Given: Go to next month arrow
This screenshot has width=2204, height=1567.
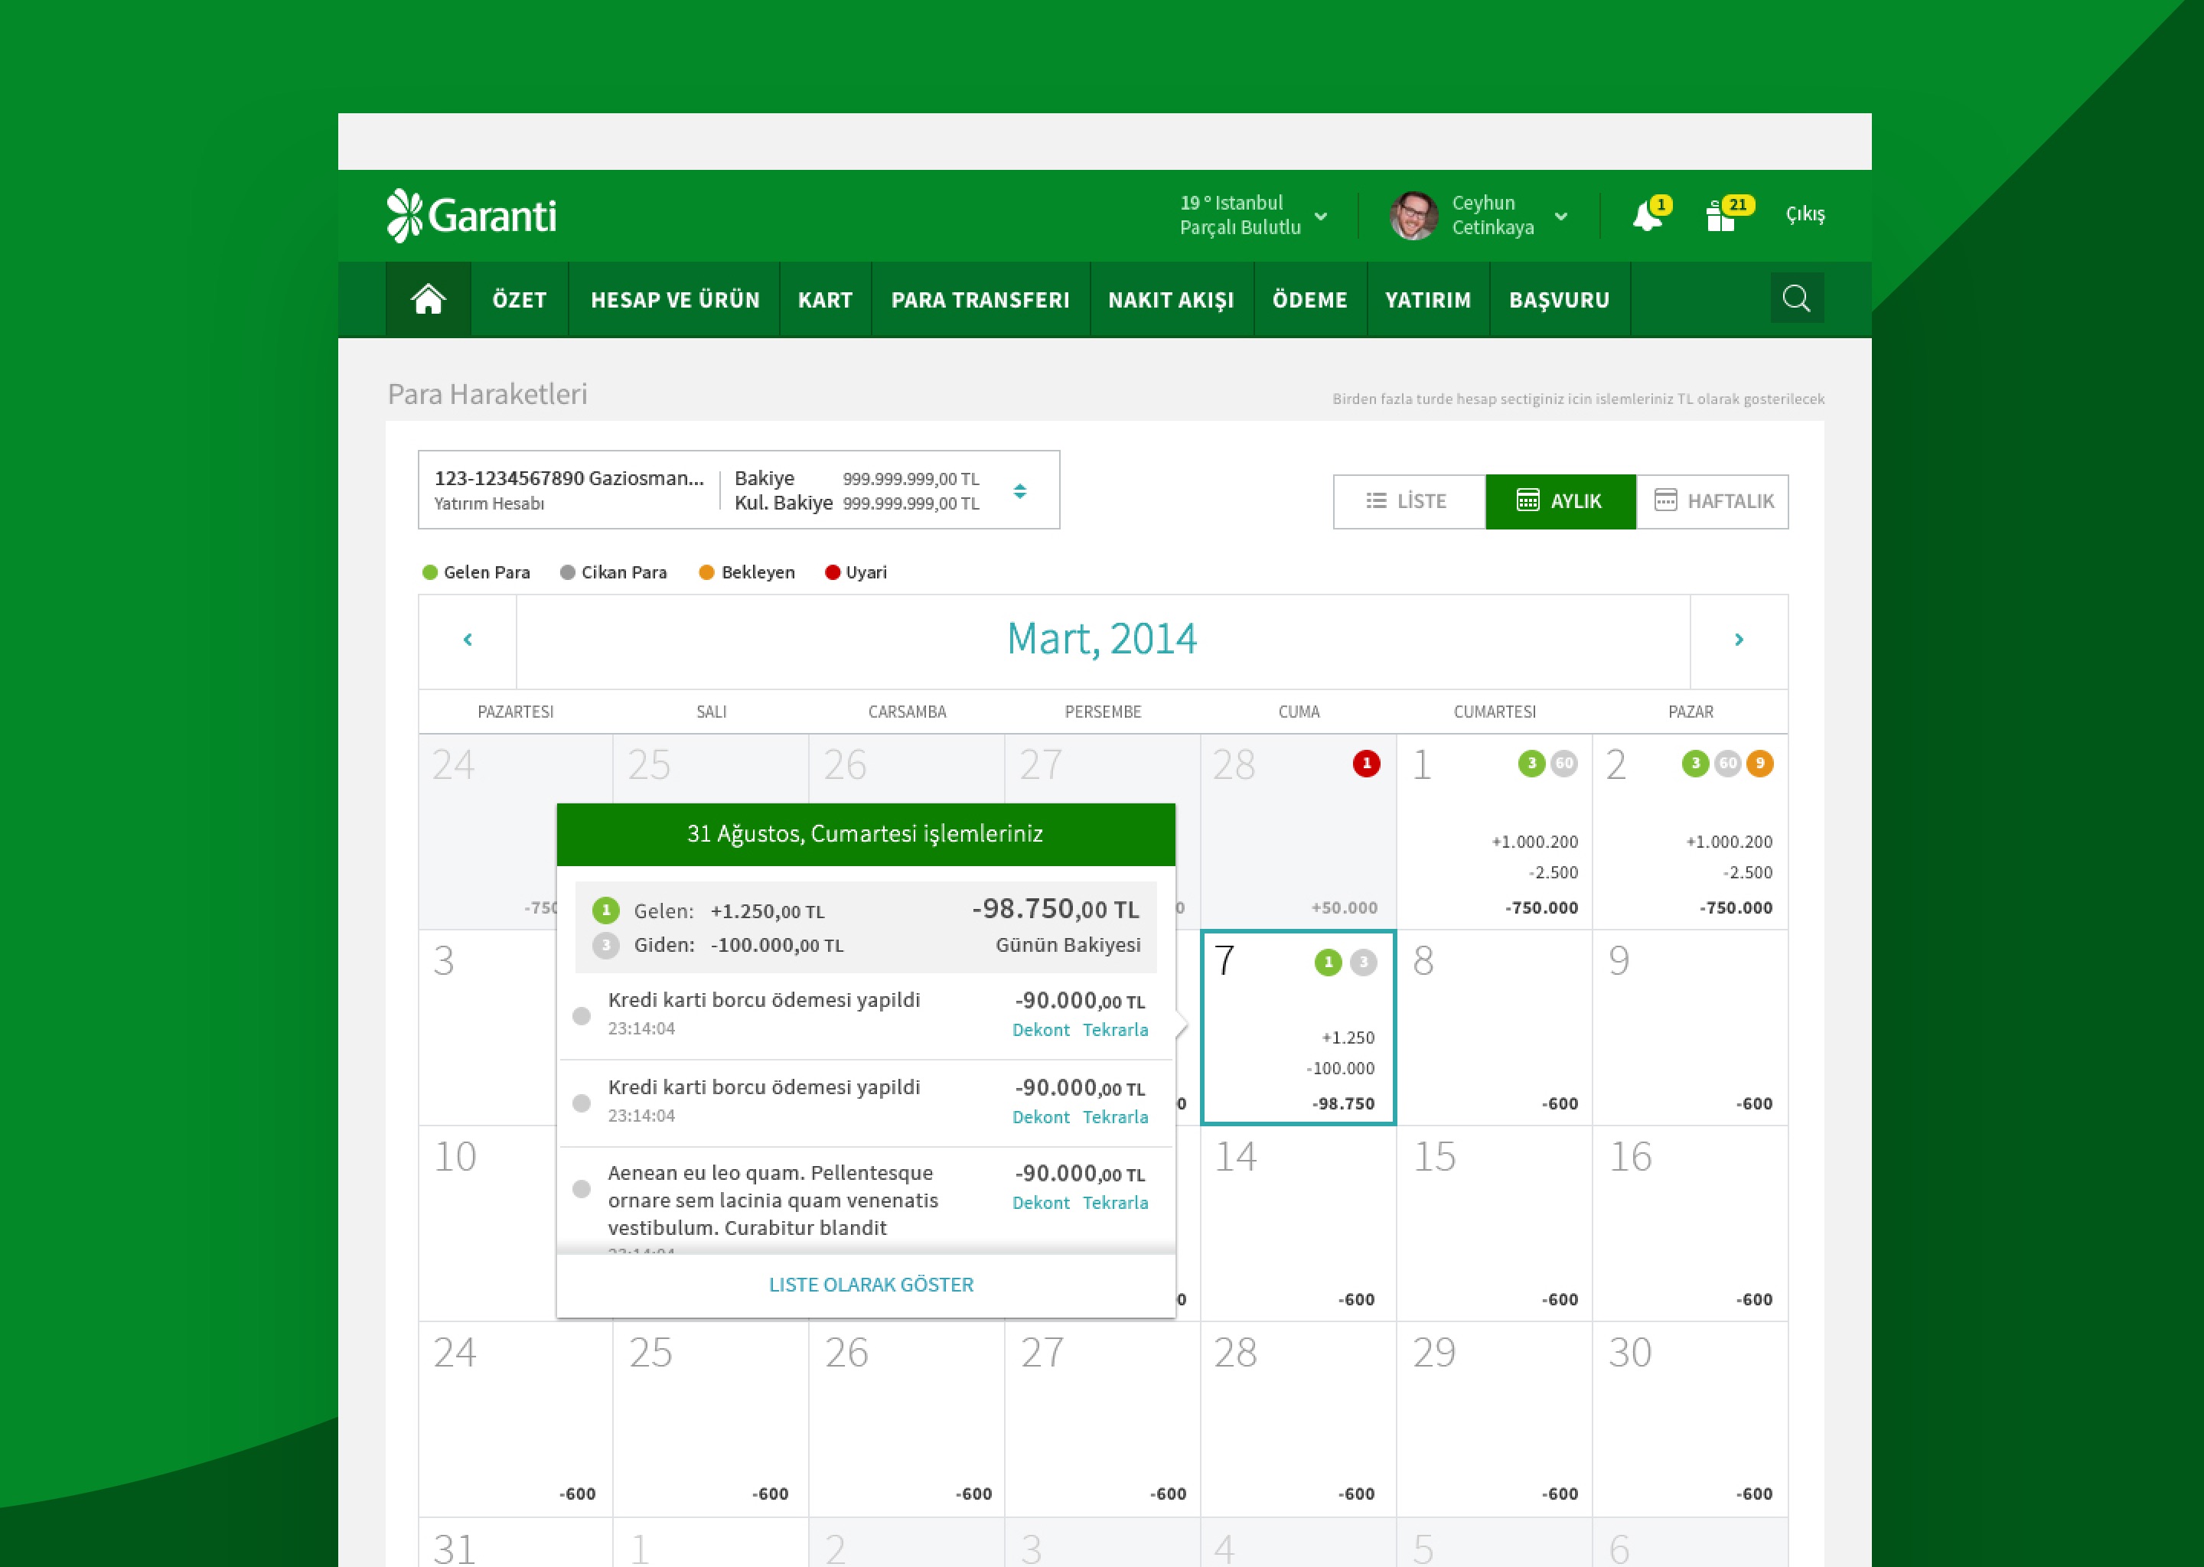Looking at the screenshot, I should pos(1738,640).
